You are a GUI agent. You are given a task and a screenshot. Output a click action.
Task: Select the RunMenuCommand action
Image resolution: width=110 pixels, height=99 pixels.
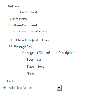coord(22,25)
